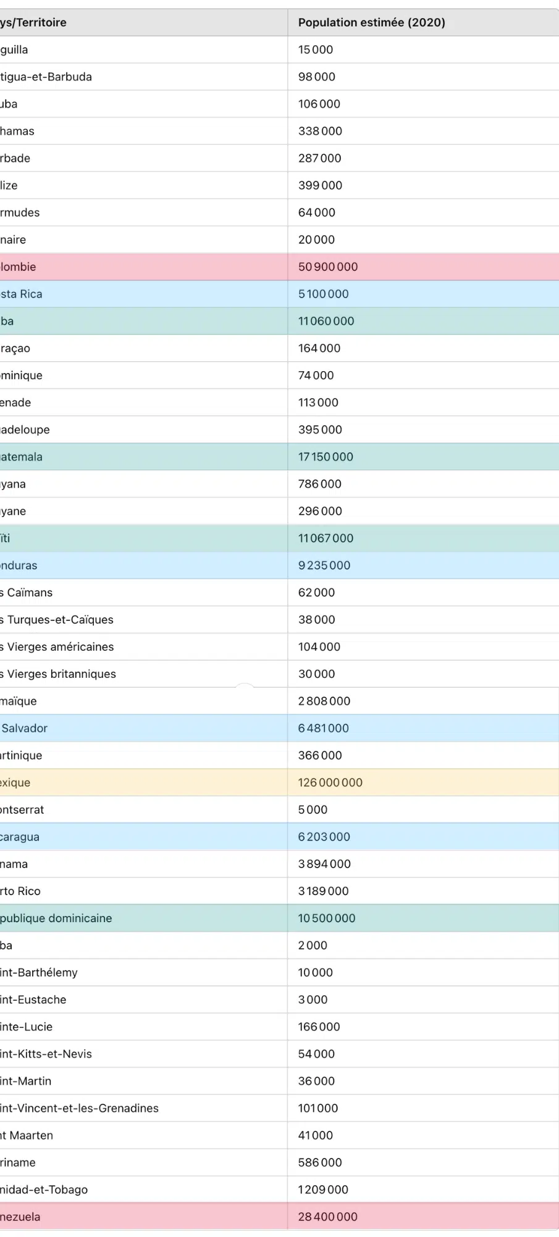Select the Costa Rica population 5 100 000

pyautogui.click(x=324, y=294)
